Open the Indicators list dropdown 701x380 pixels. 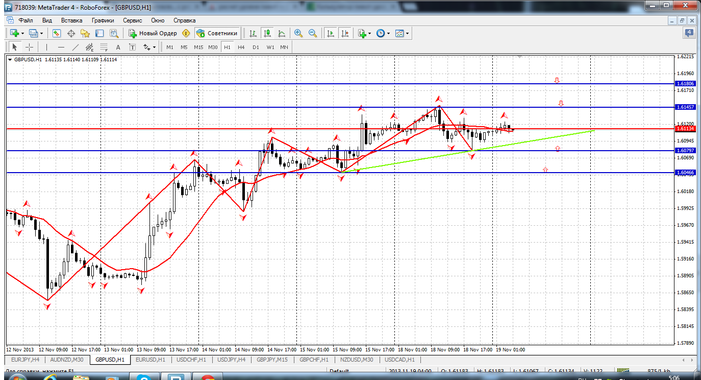click(364, 33)
